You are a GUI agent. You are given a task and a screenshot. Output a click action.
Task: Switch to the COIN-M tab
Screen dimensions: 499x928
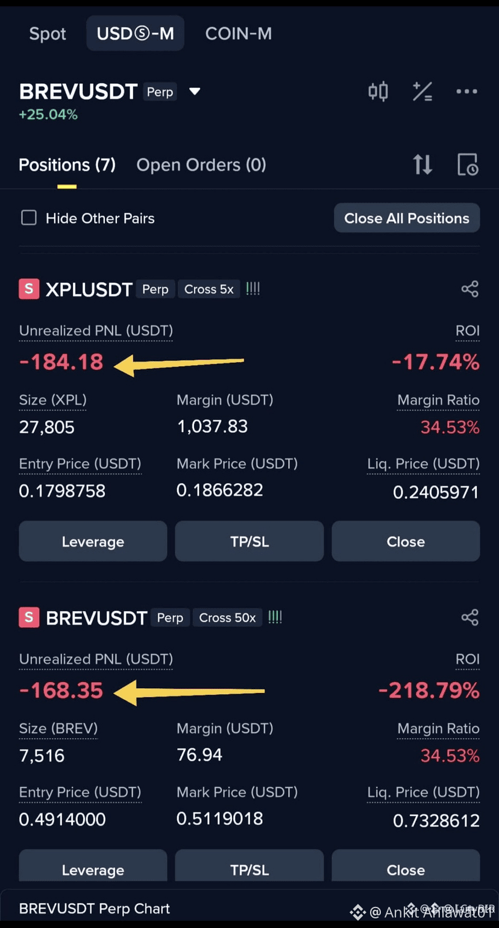pos(238,34)
